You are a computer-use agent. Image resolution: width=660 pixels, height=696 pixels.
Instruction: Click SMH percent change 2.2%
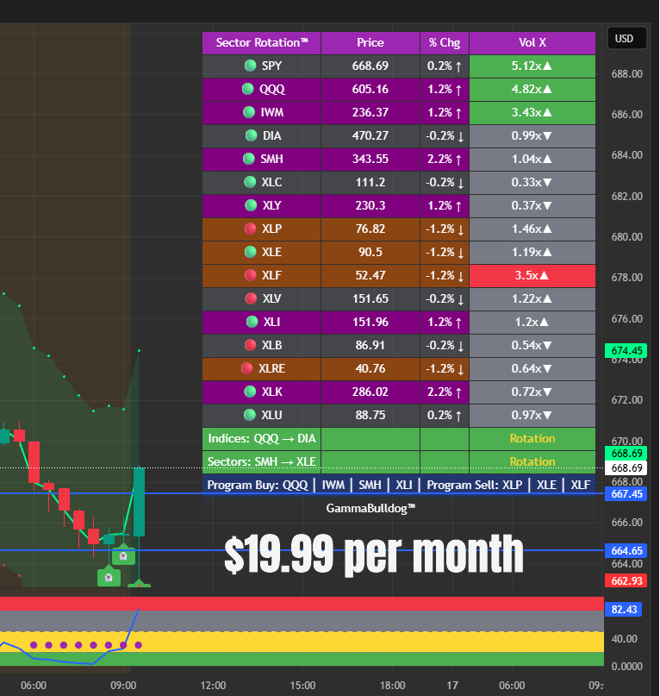coord(445,160)
